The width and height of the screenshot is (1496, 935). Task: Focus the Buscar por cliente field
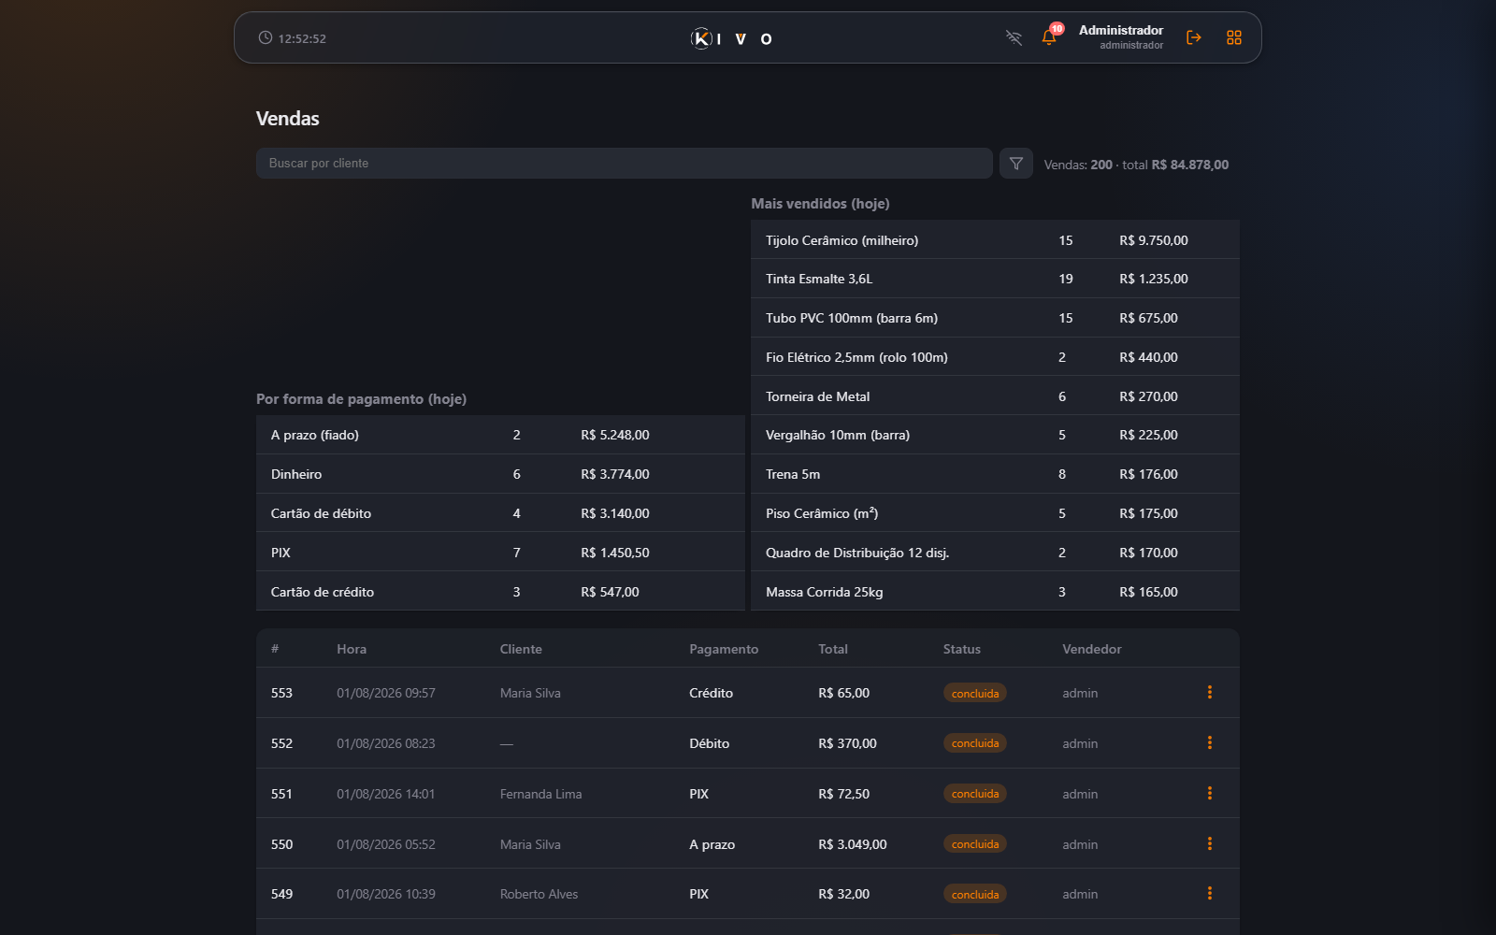[624, 164]
